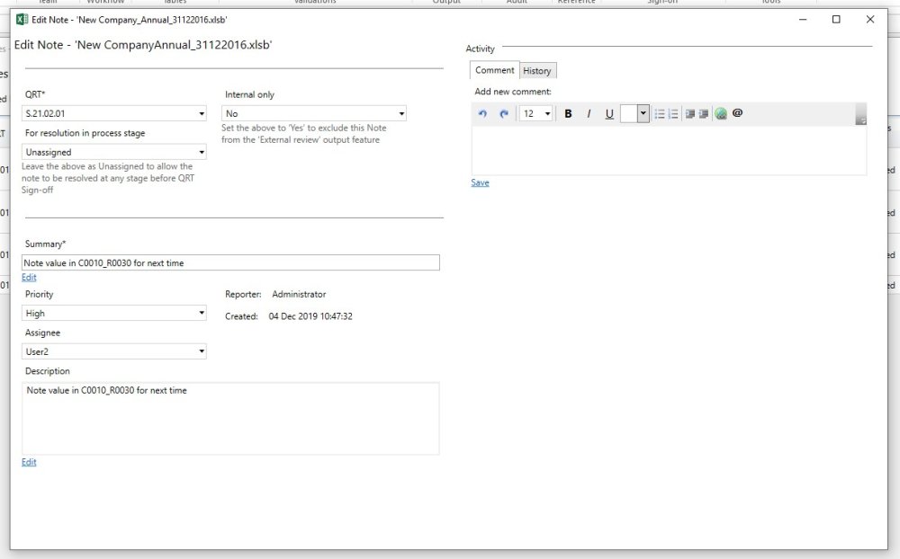
Task: Mention a user with the @ icon
Action: pyautogui.click(x=736, y=112)
